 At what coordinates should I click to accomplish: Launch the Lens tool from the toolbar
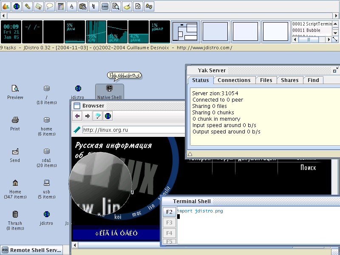coord(105,6)
